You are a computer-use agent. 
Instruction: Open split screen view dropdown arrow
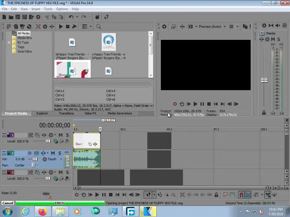(x=196, y=27)
